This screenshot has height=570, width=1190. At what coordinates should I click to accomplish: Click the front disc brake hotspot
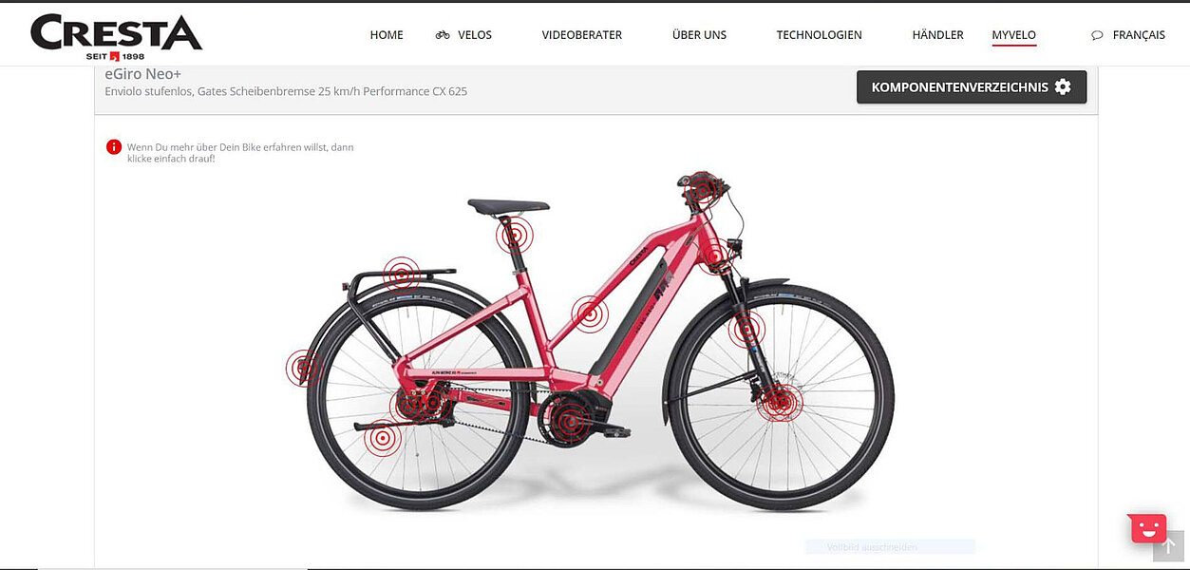[781, 403]
